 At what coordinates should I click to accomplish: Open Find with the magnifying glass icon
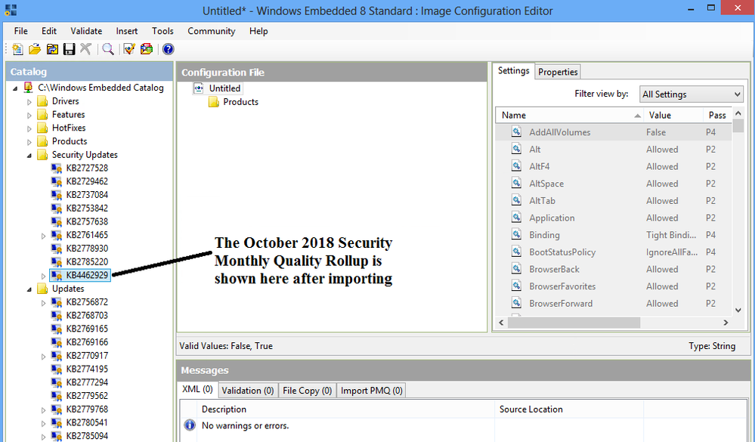[x=108, y=49]
